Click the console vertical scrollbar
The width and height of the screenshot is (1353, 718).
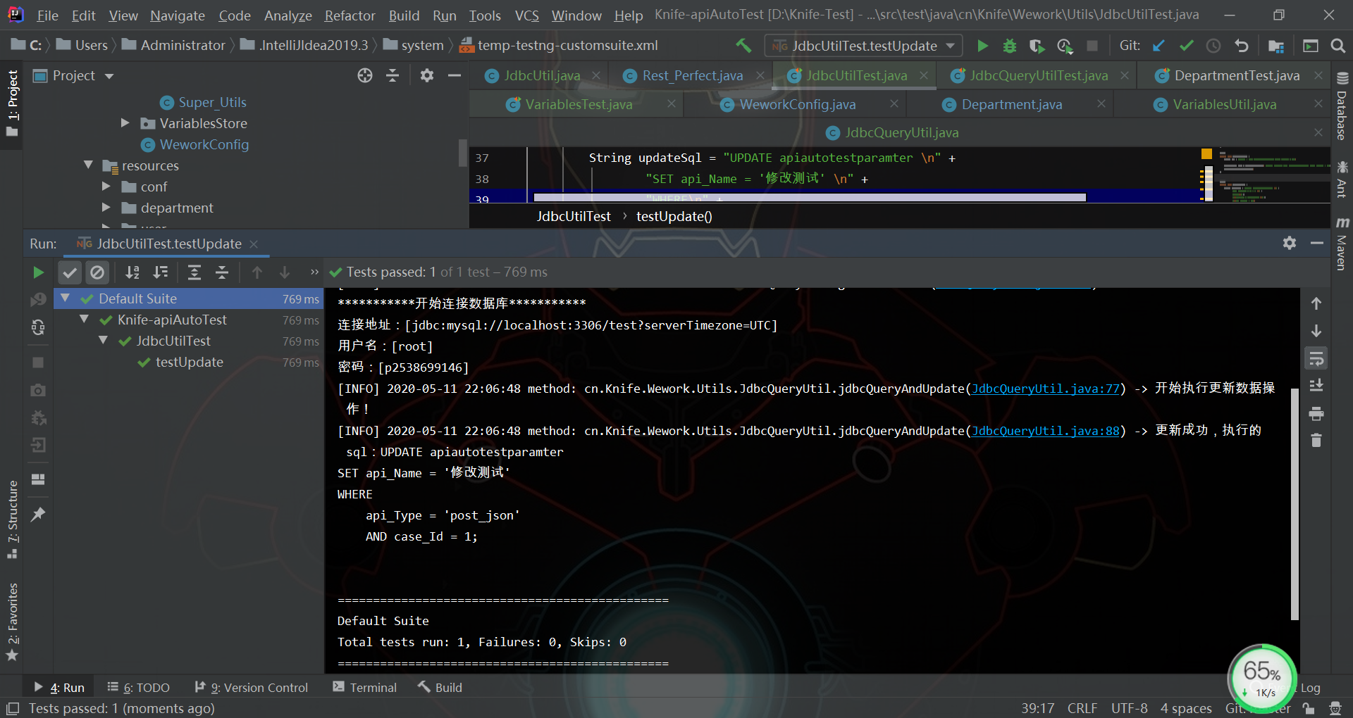[1295, 504]
